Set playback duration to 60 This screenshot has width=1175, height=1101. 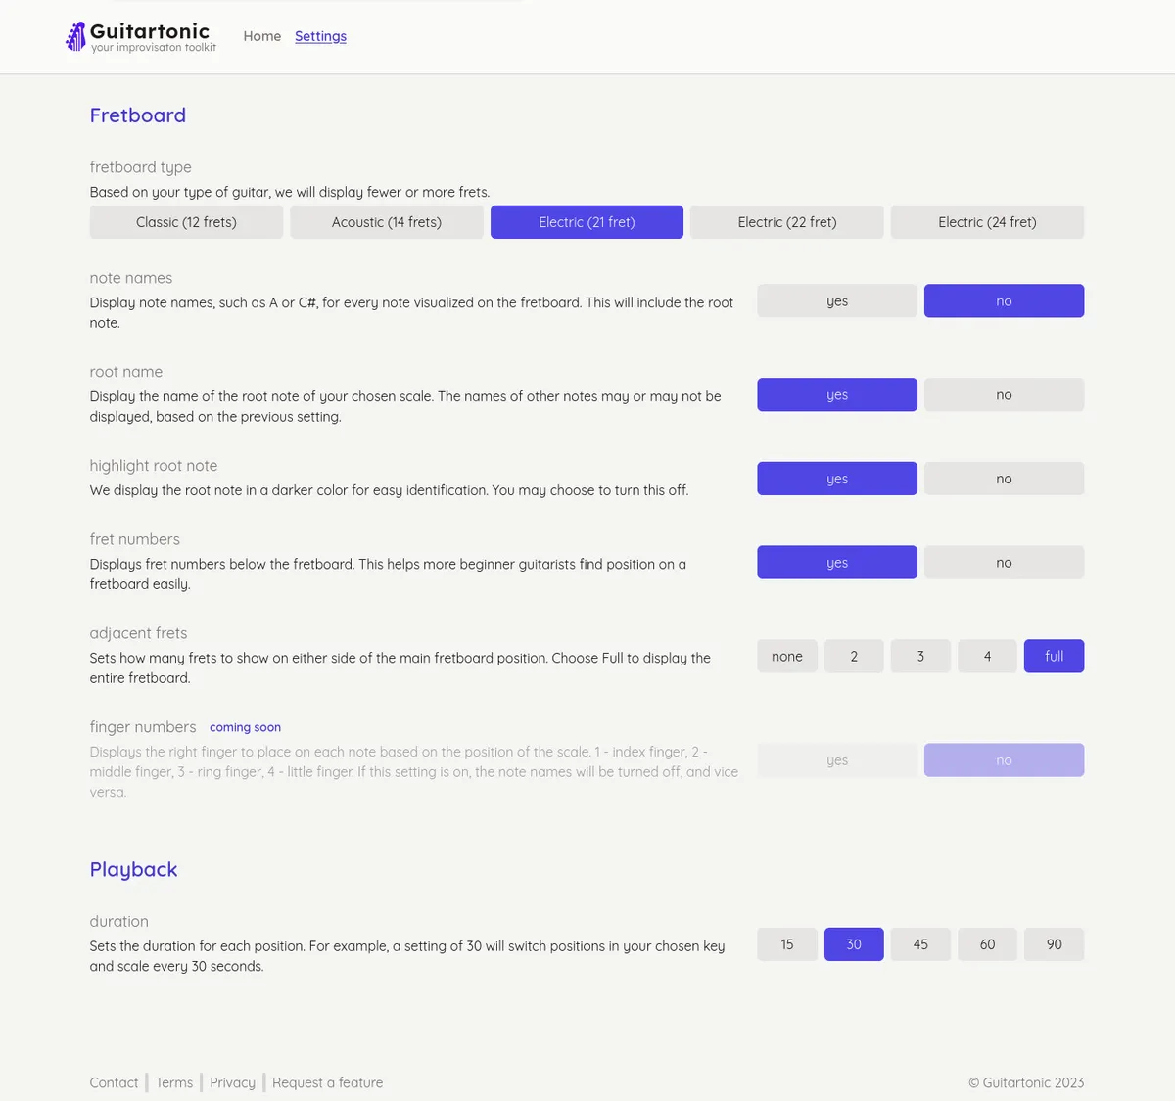click(987, 944)
